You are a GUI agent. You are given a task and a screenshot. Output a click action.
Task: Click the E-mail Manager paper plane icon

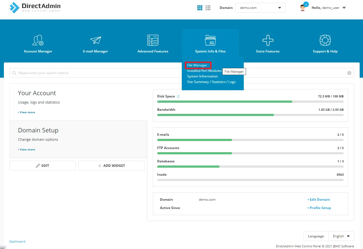pos(95,41)
